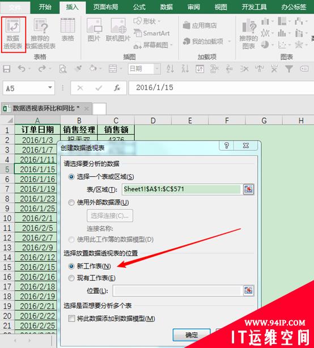This screenshot has height=348, width=314.
Task: Switch to the Review (审阅) tab
Action: click(193, 7)
